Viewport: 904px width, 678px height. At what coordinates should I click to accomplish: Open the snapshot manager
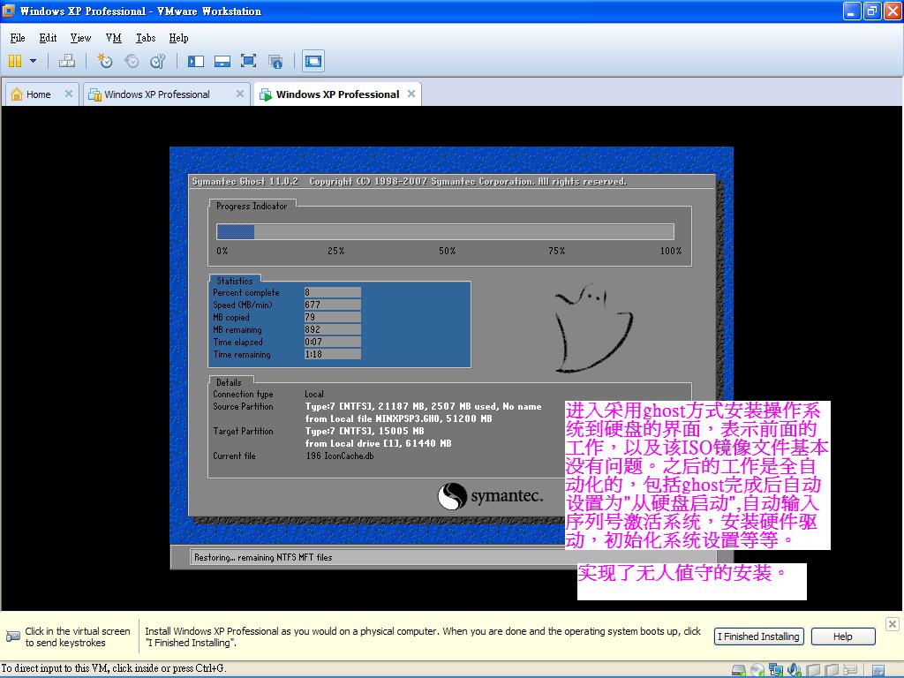tap(158, 61)
